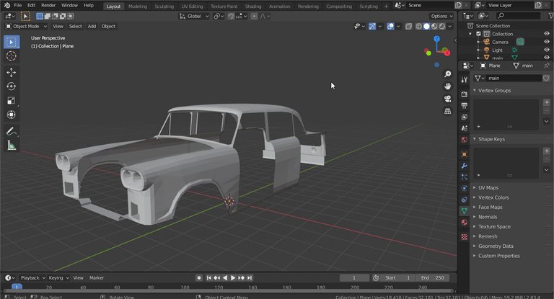Jump to the timeline end frame

[250, 278]
